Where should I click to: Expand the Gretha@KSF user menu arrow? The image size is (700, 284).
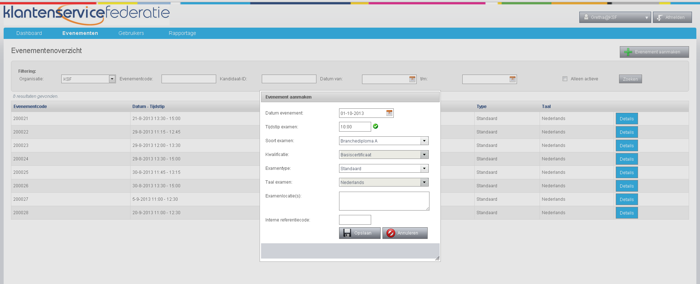[647, 17]
